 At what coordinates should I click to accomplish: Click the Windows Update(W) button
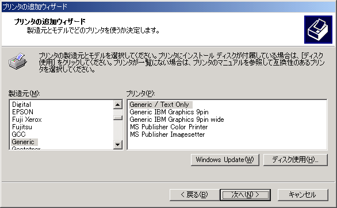coord(225,160)
